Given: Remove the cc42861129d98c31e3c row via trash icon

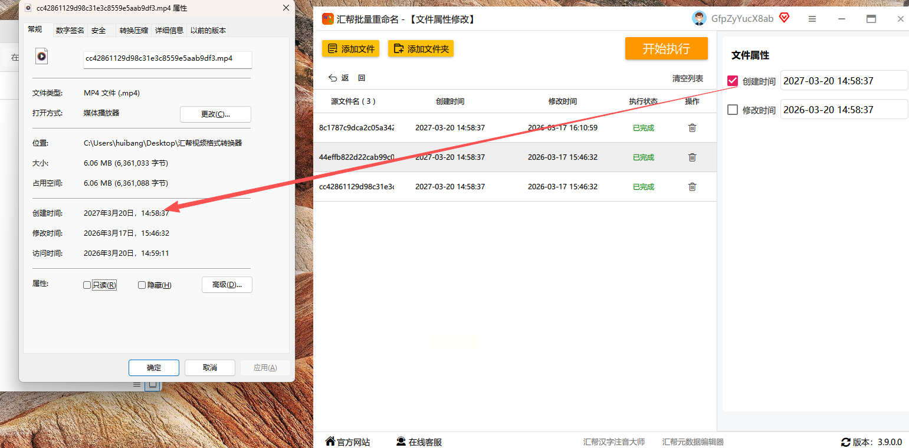Looking at the screenshot, I should [x=693, y=187].
